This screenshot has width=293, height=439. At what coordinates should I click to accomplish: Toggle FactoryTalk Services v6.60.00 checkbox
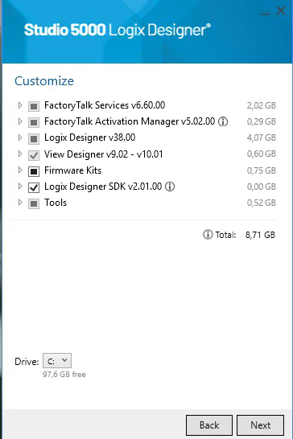[x=34, y=106]
